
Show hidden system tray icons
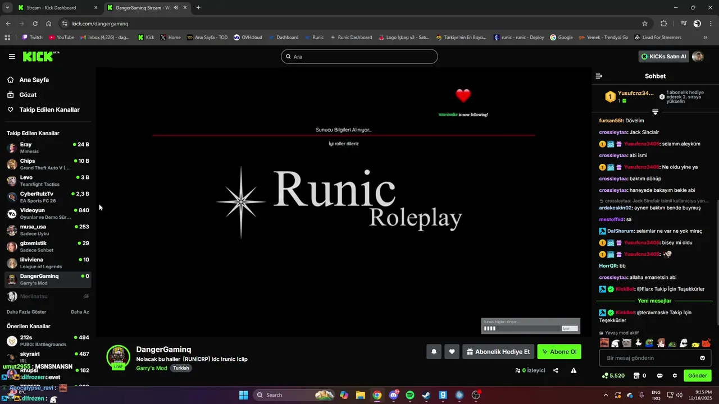coord(606,395)
